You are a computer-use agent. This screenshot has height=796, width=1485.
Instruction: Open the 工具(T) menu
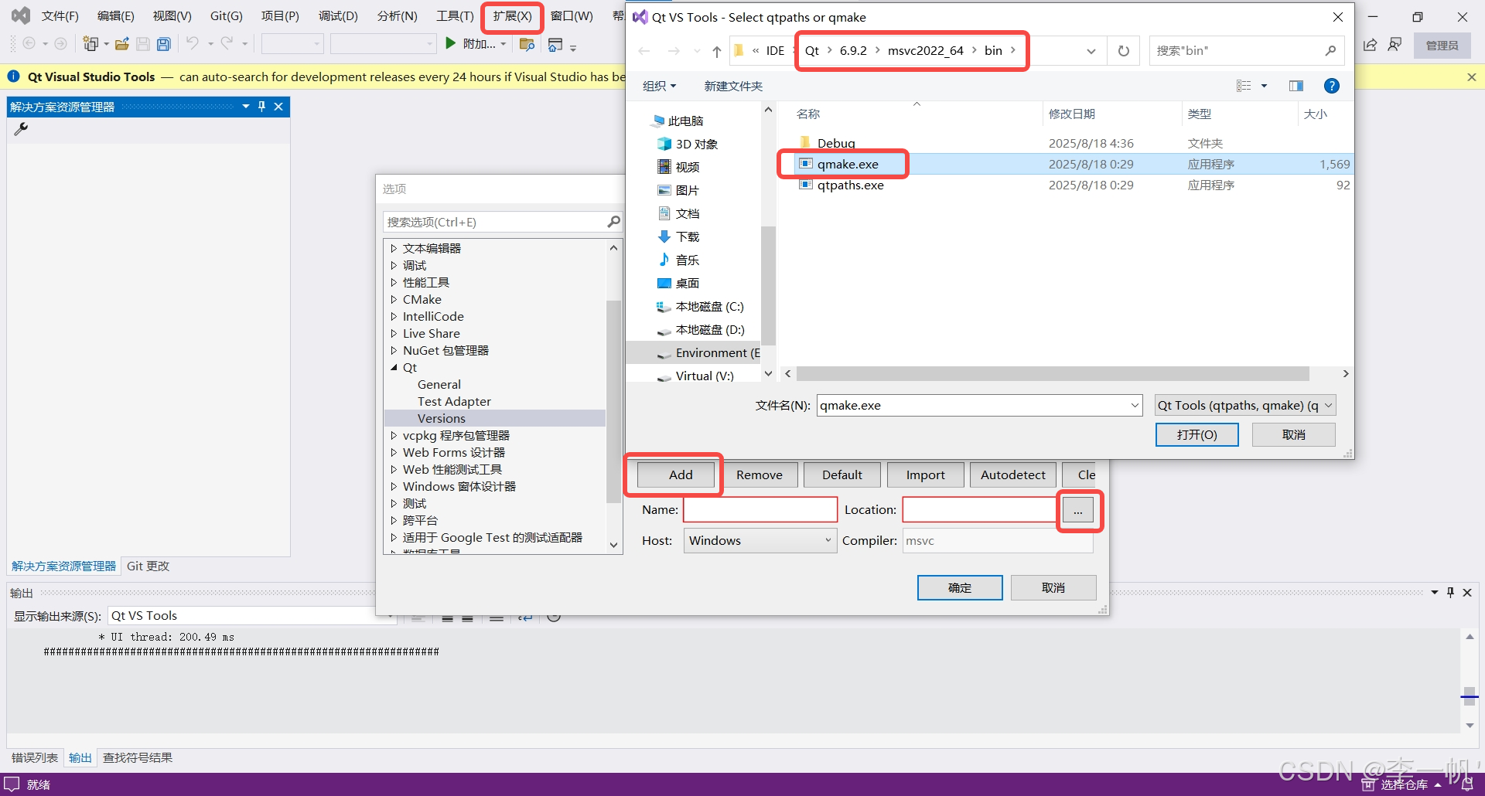click(x=455, y=15)
